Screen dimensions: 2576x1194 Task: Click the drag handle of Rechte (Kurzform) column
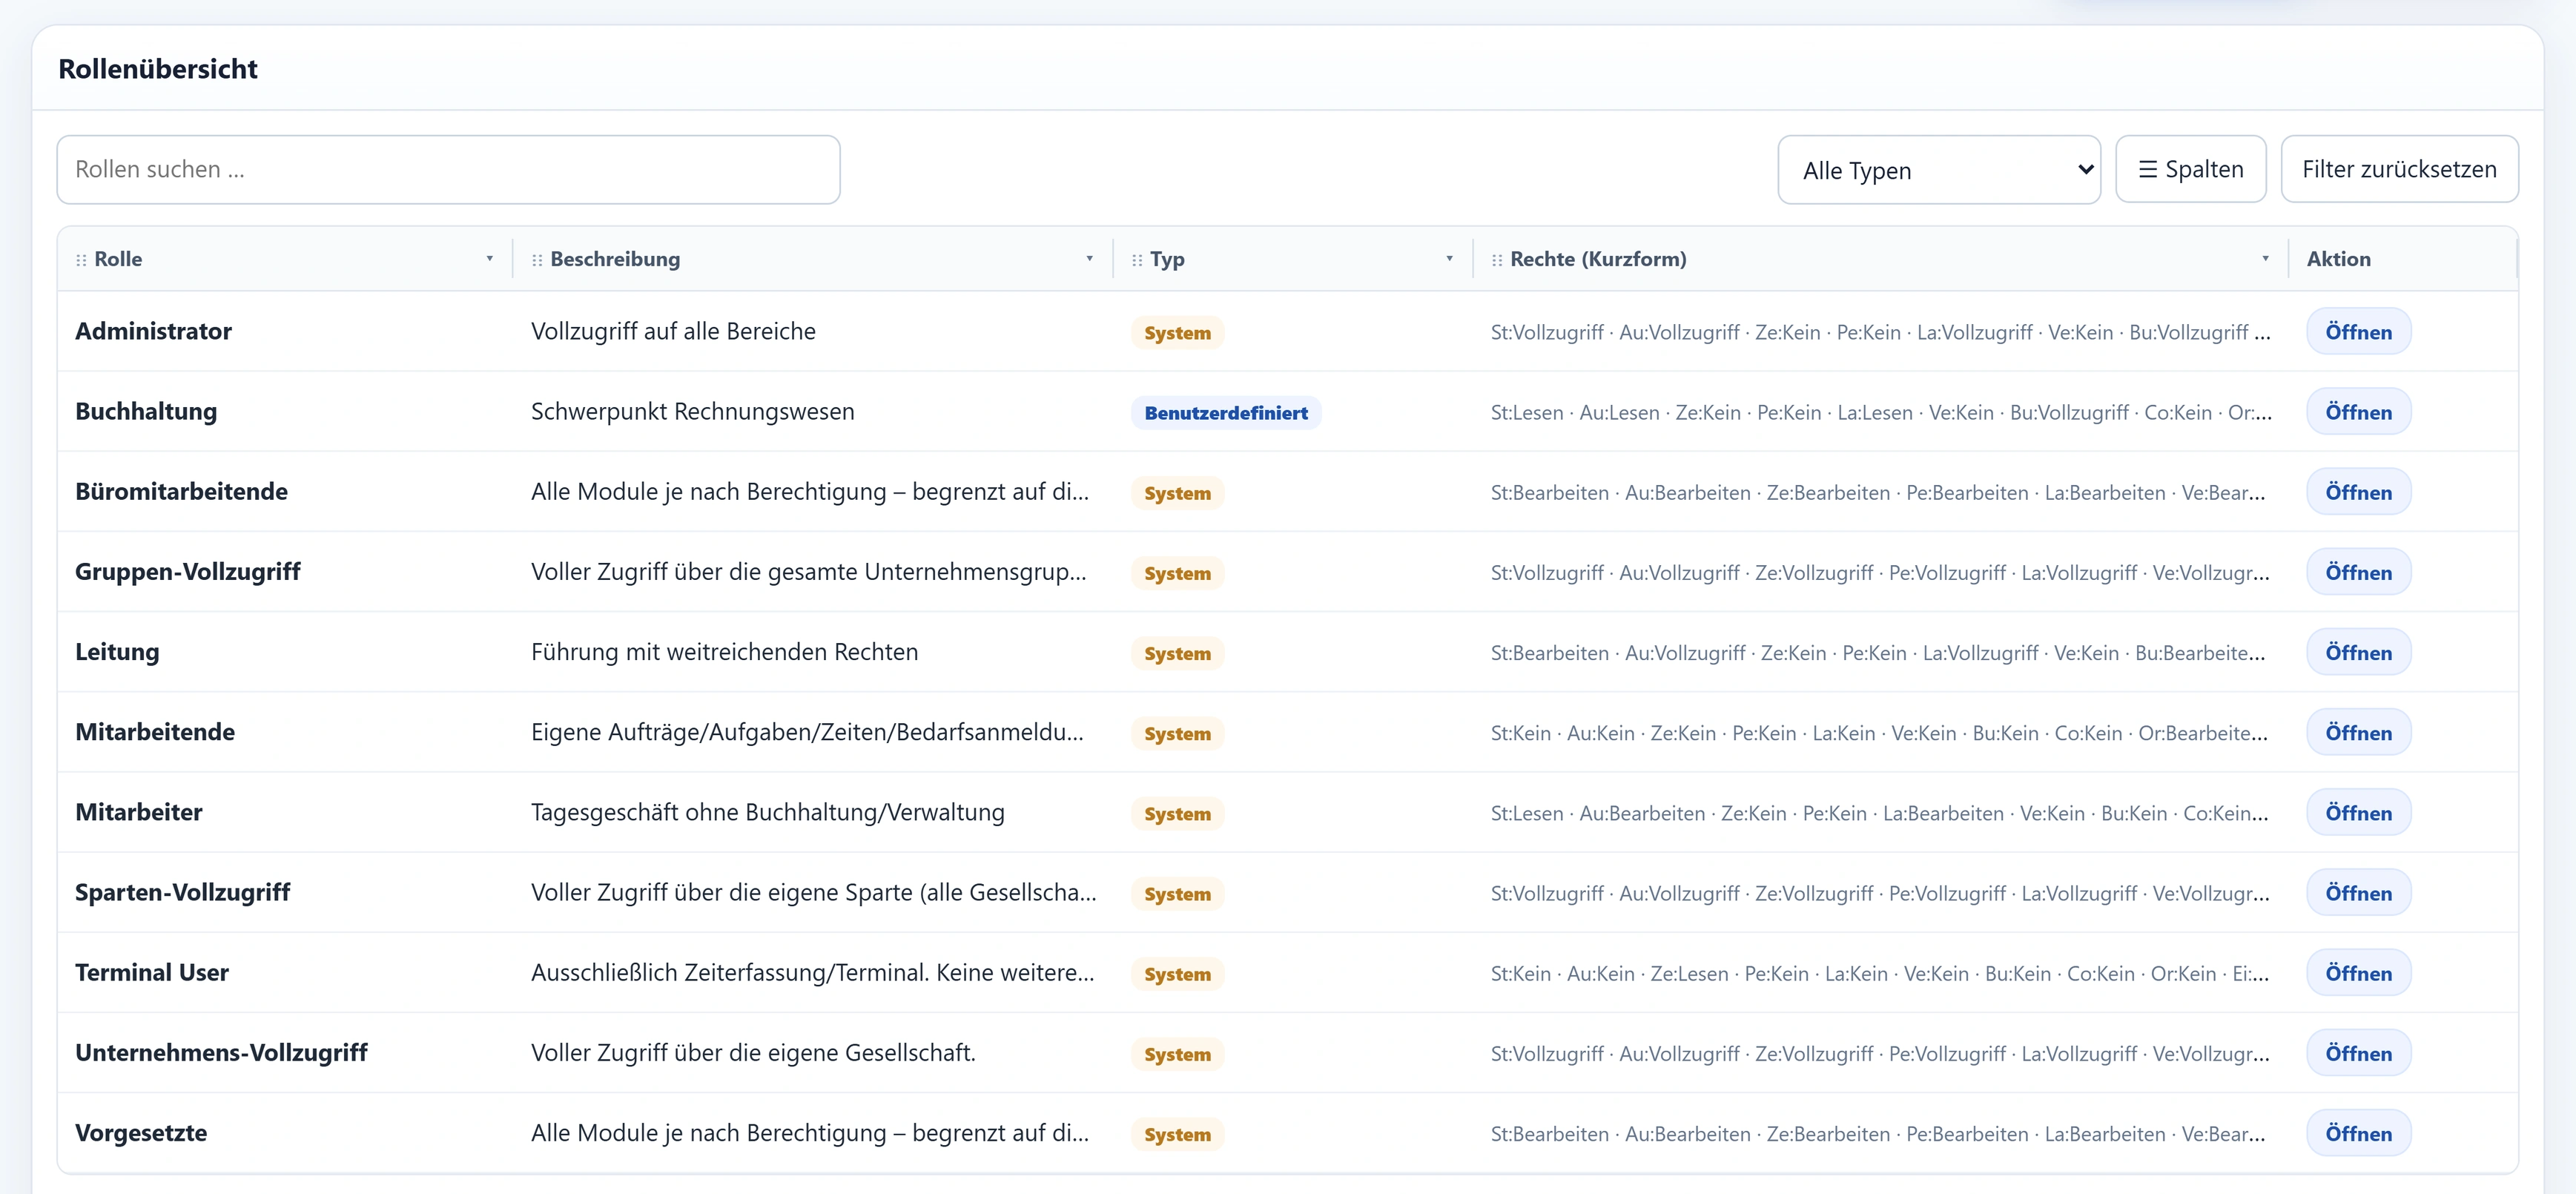[1497, 260]
